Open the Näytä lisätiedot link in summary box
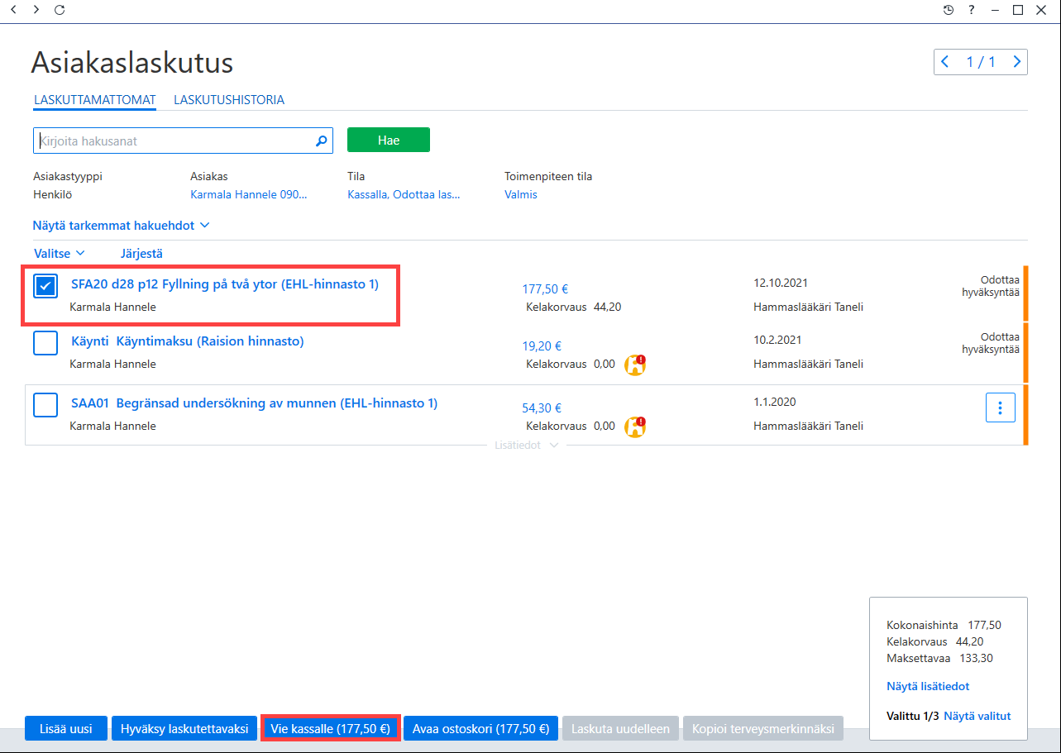This screenshot has height=753, width=1061. [928, 686]
